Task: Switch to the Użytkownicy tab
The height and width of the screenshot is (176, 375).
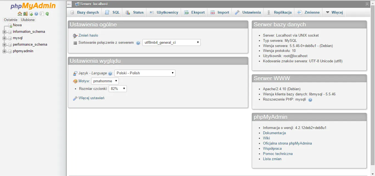Action: coord(164,12)
